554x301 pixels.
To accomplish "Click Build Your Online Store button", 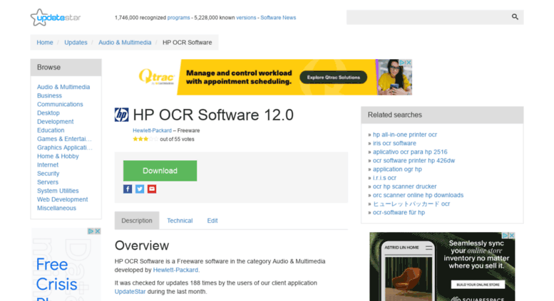I will 478,285.
